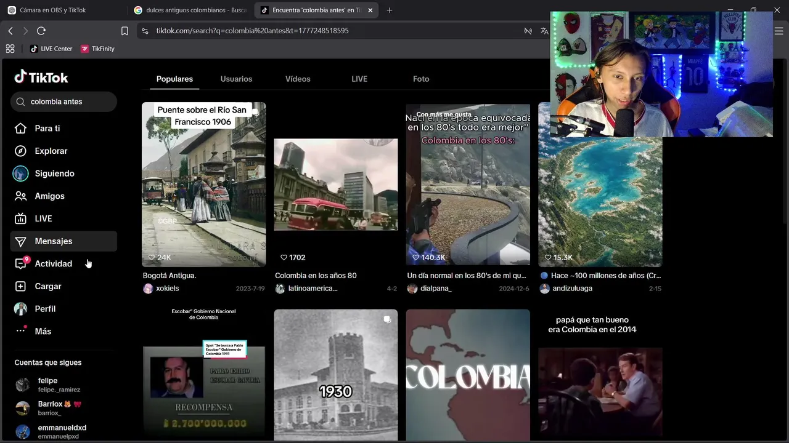Click the TikTok logo

click(41, 78)
